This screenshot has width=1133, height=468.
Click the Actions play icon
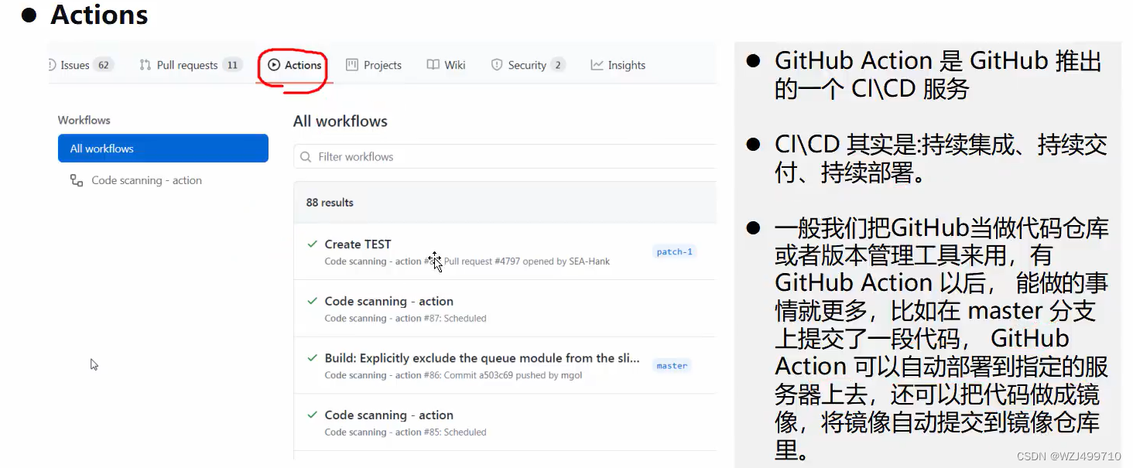(x=274, y=65)
